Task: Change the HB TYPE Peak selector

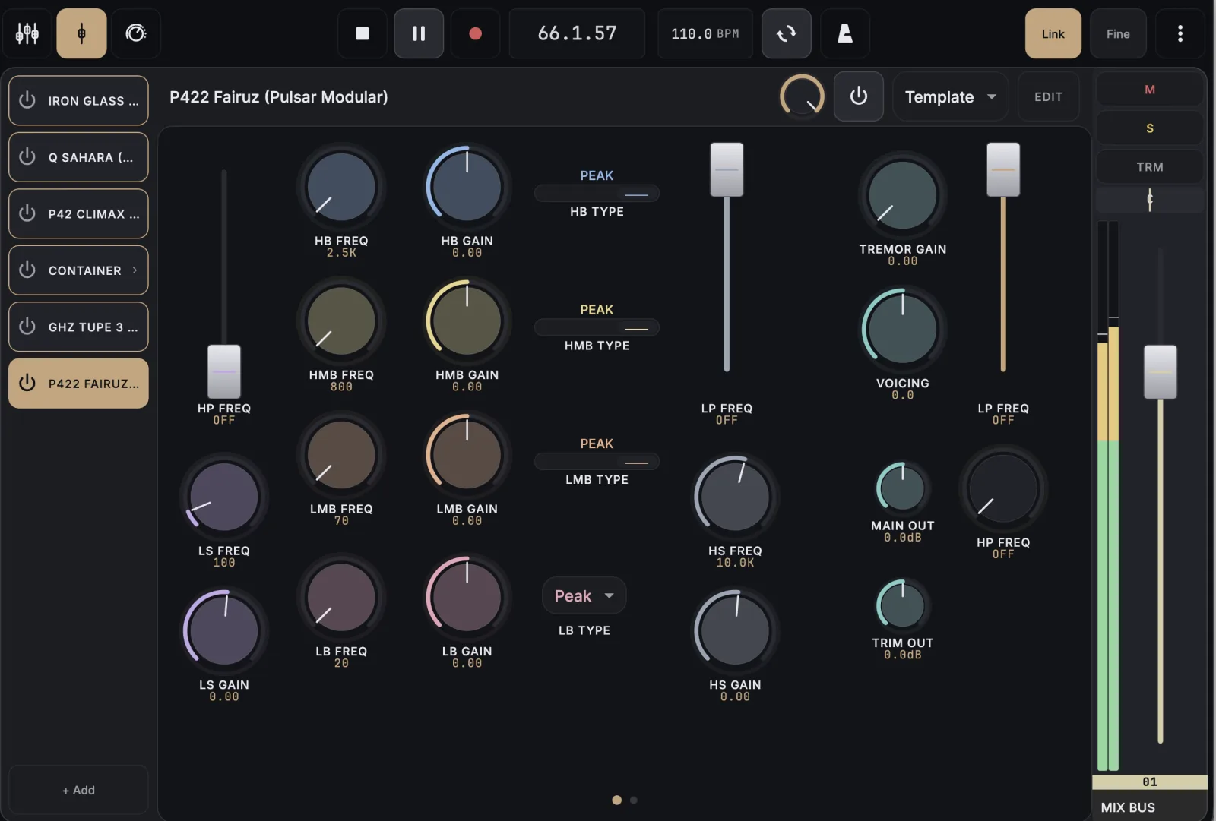Action: click(x=597, y=194)
